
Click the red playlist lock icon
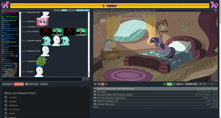pos(103,84)
